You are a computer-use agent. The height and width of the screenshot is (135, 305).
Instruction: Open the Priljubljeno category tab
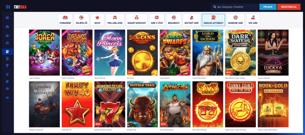(115, 20)
